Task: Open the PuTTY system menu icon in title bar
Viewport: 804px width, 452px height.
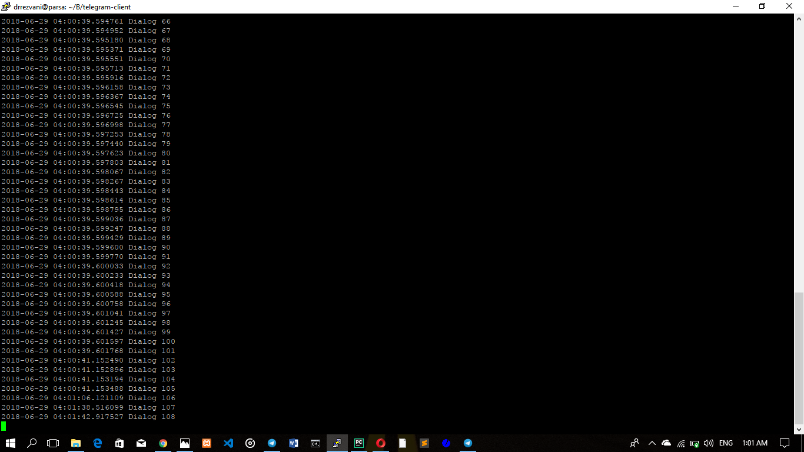Action: click(6, 6)
